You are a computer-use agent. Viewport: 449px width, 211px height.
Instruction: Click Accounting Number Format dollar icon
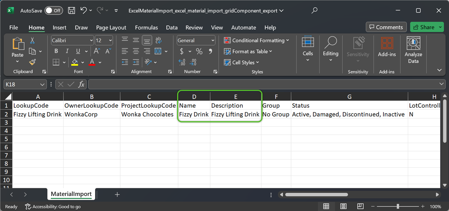pos(182,51)
